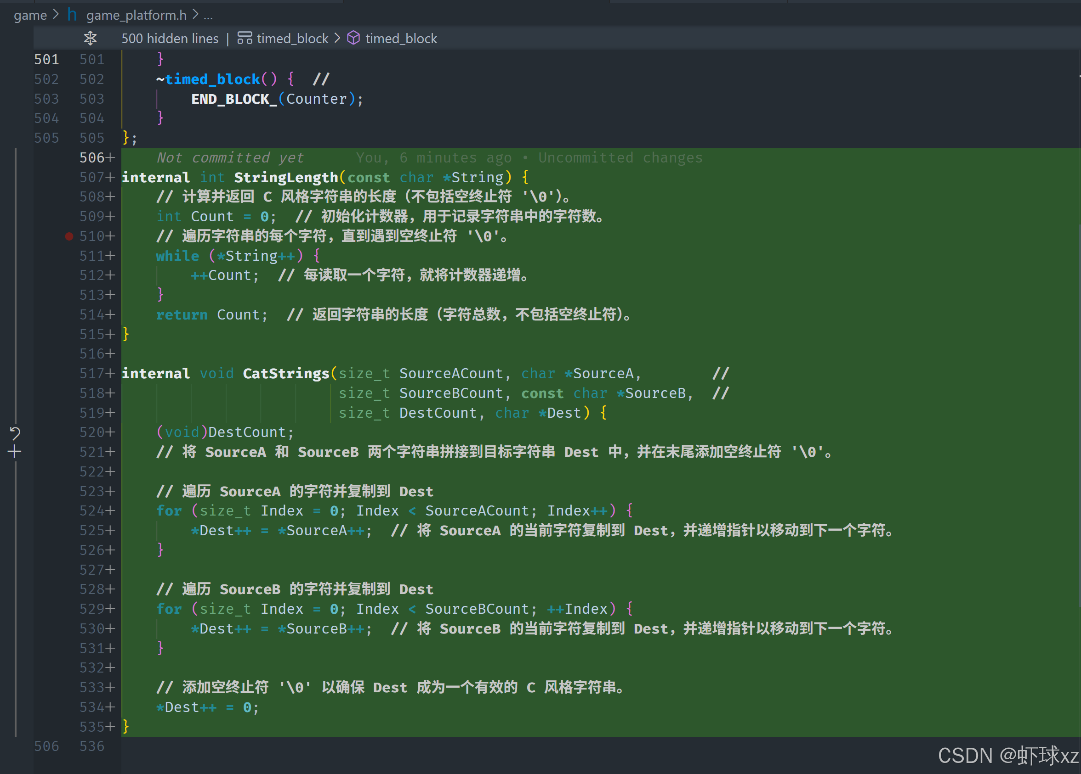The image size is (1081, 774).
Task: Click on the StringLength function name
Action: 286,178
